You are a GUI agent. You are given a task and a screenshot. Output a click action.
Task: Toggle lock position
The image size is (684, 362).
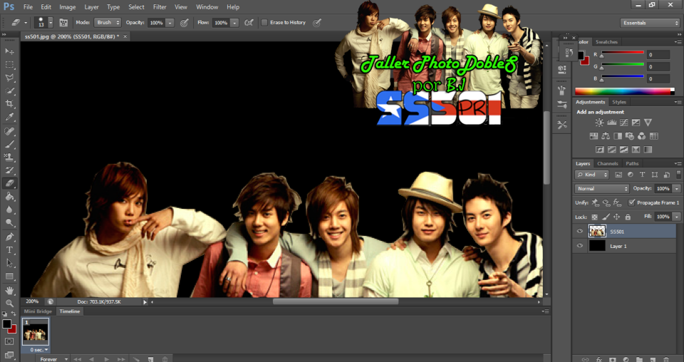coord(616,217)
